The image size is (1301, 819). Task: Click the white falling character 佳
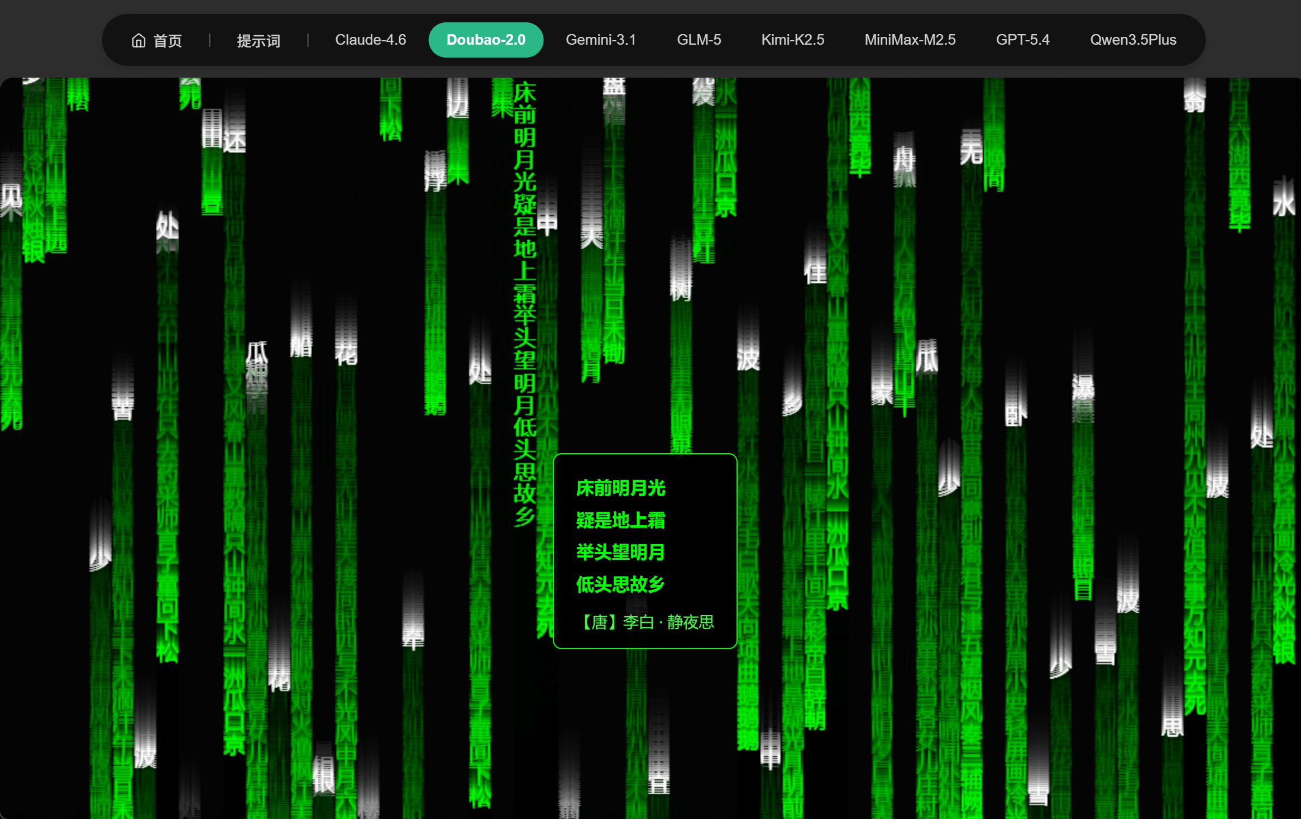815,273
